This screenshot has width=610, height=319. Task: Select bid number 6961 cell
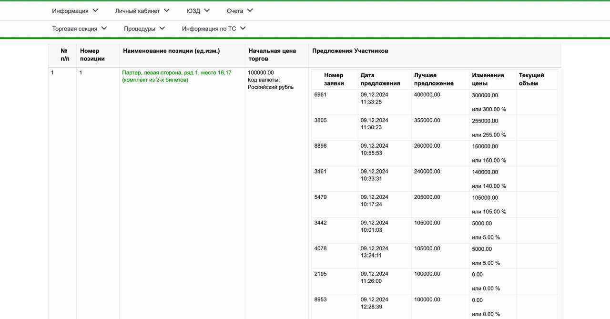[320, 95]
